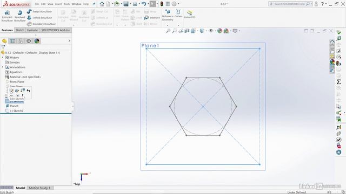Click the Undo icon
This screenshot has width=346, height=194.
tap(144, 4)
